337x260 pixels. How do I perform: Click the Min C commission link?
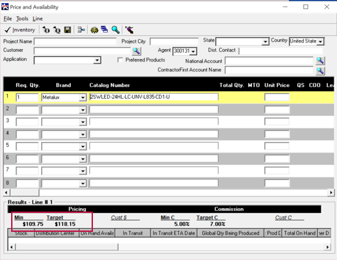168,217
